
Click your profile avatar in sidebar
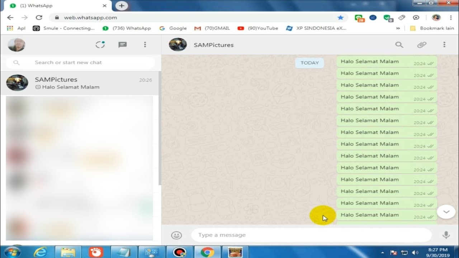tap(16, 45)
